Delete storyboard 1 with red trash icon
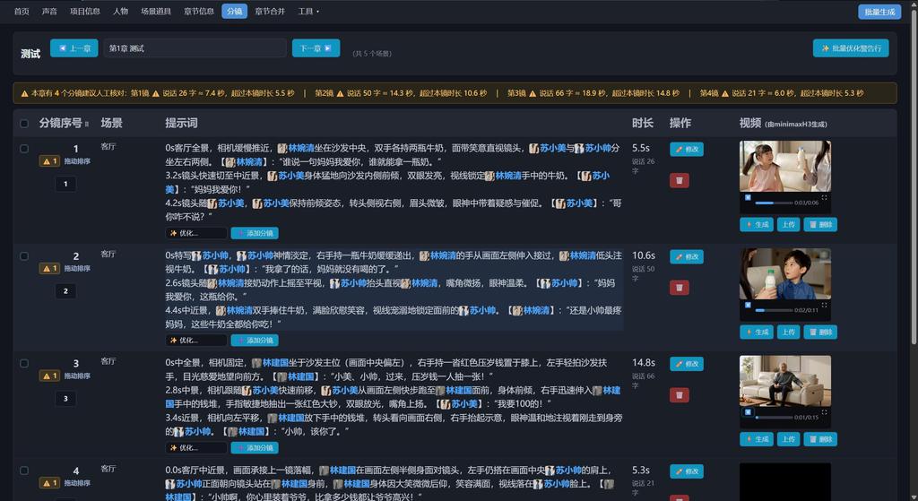Screen dimensions: 918x501 click(680, 180)
